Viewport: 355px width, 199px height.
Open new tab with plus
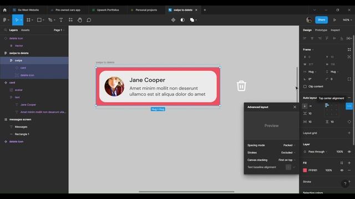pos(205,10)
